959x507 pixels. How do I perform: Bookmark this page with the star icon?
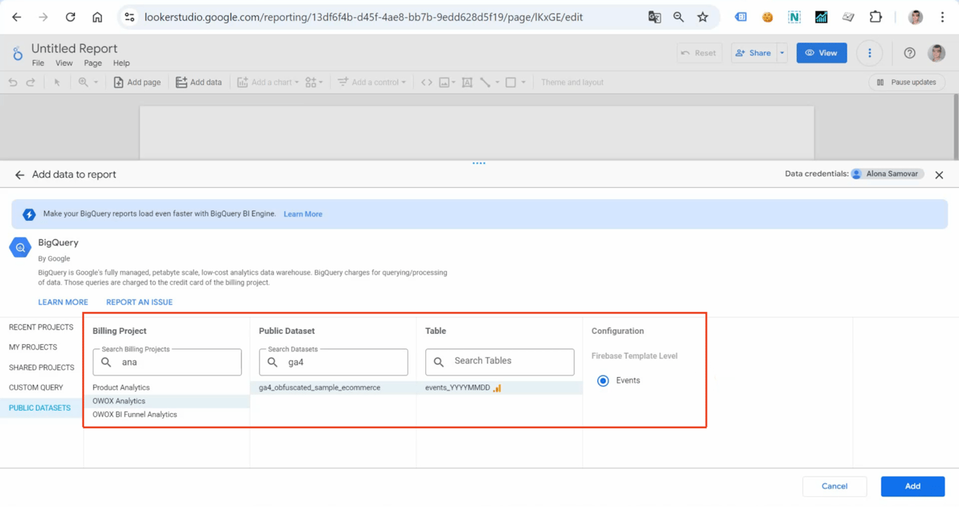703,17
